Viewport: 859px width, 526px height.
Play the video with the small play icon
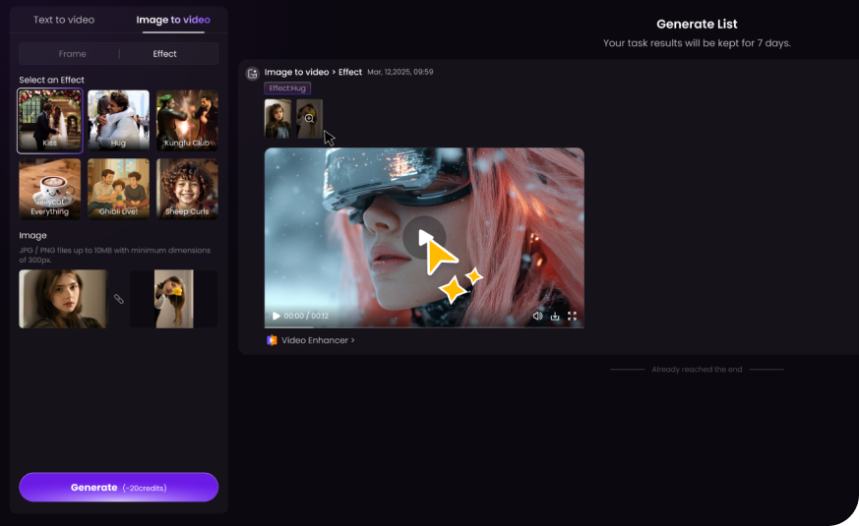(x=276, y=317)
